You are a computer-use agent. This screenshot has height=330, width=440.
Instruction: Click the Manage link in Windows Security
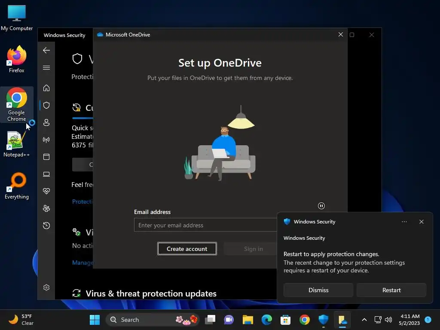(82, 263)
